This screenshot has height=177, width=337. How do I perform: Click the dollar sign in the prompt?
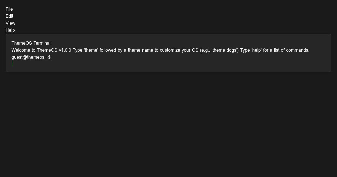click(x=49, y=57)
